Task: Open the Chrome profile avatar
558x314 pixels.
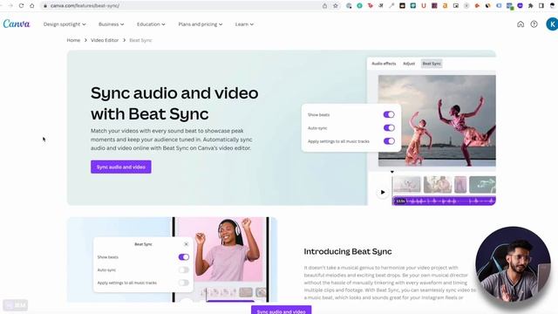Action: click(553, 6)
